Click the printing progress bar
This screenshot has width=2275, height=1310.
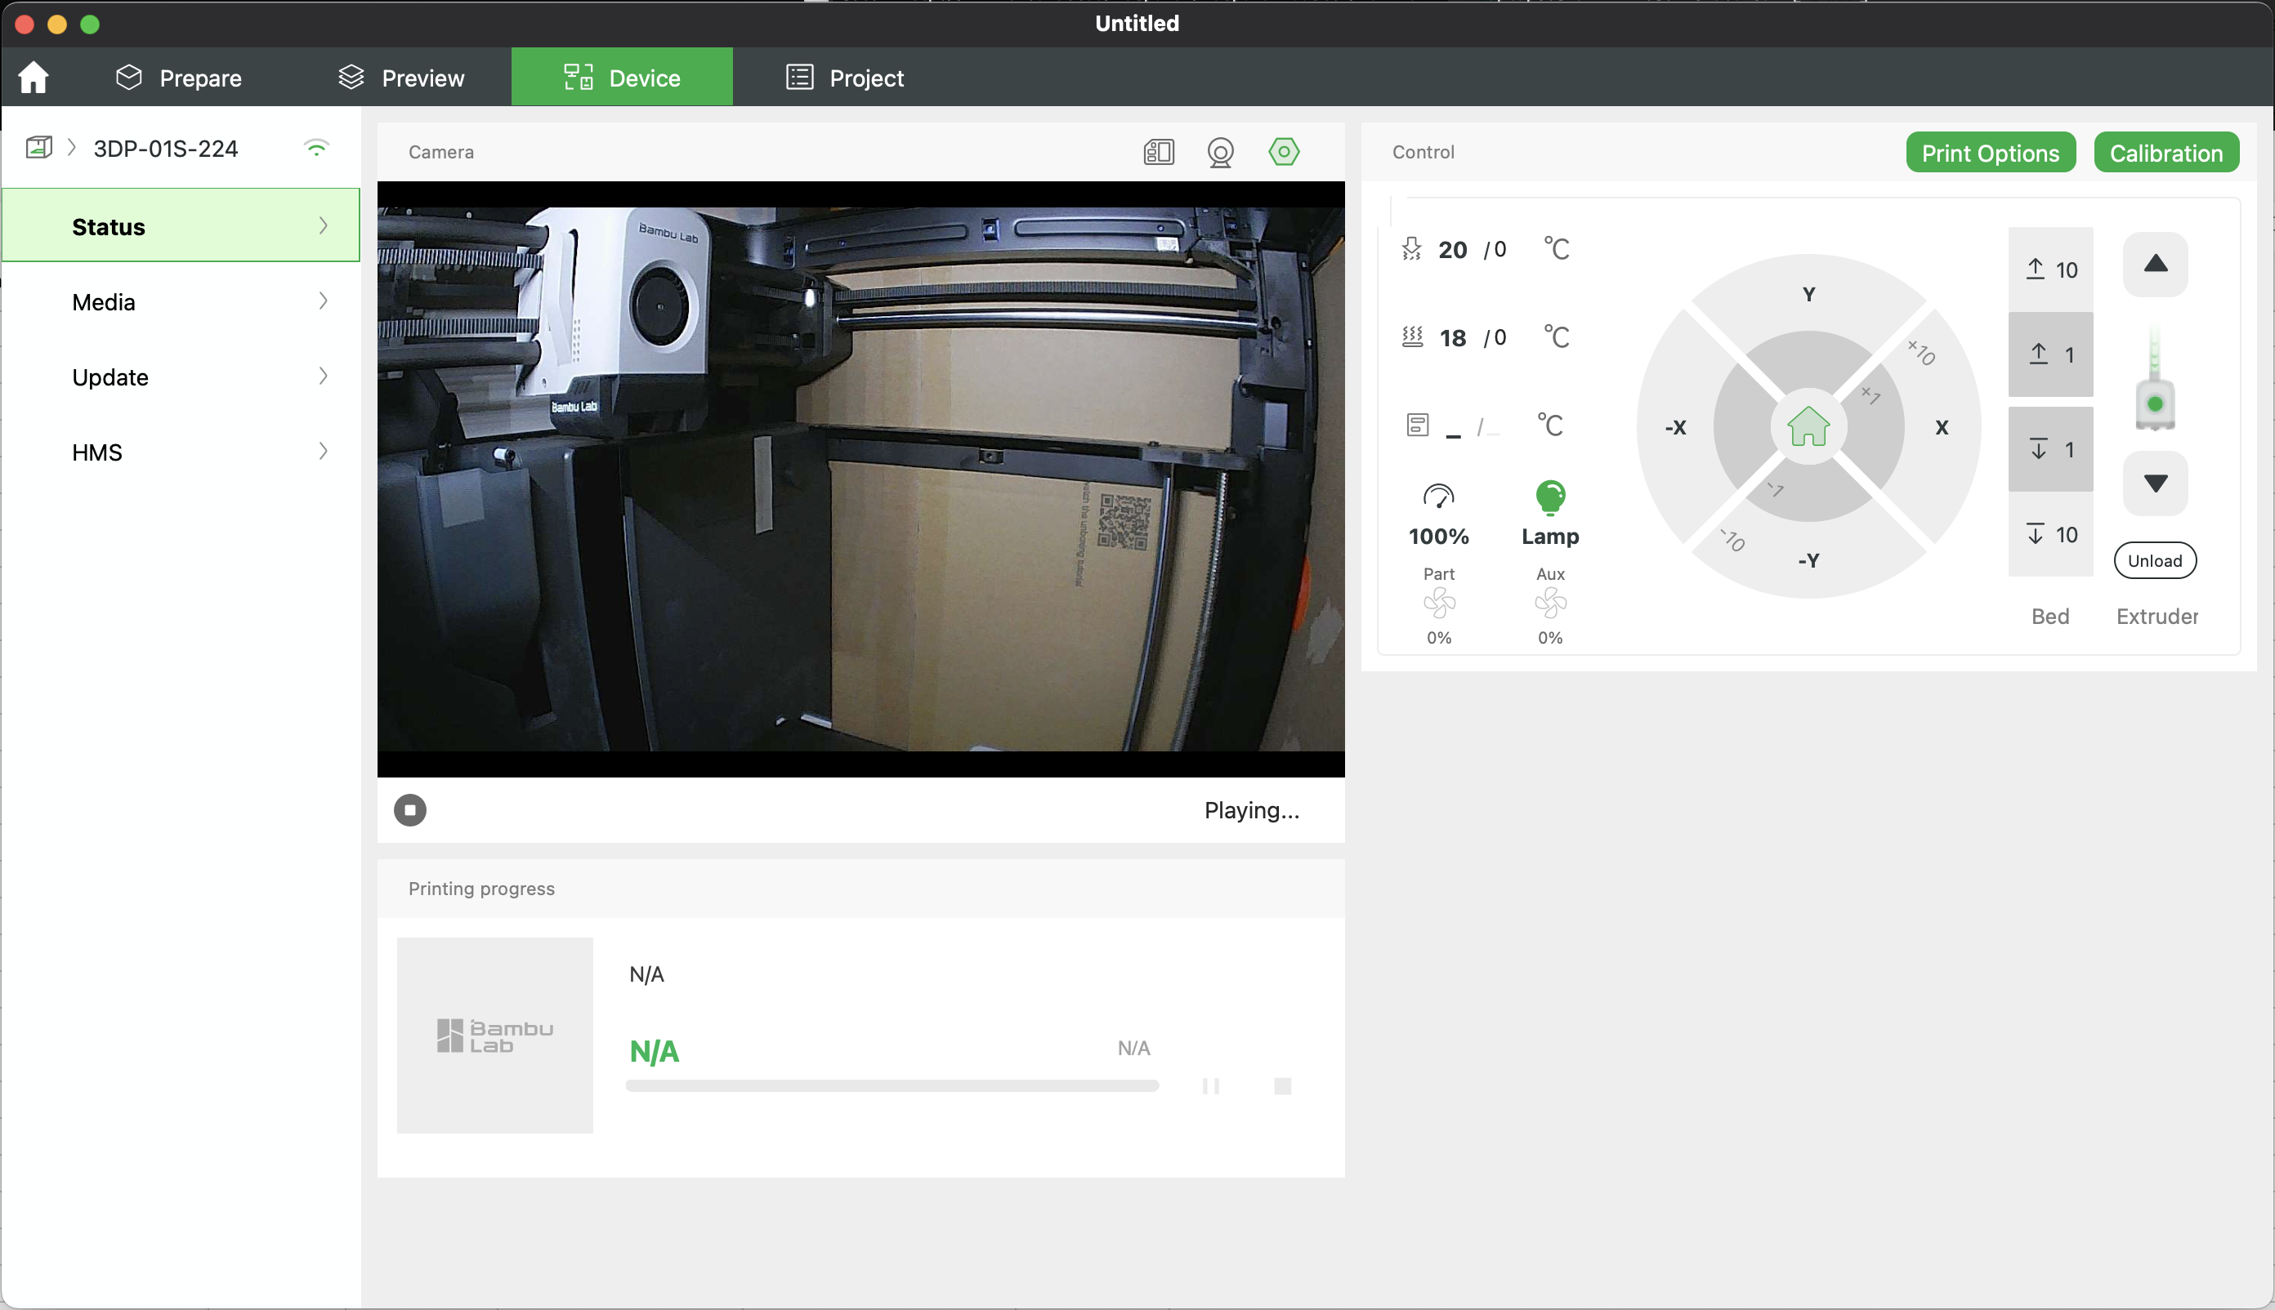(x=892, y=1086)
